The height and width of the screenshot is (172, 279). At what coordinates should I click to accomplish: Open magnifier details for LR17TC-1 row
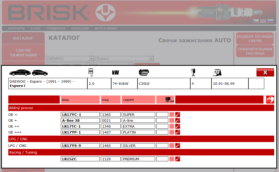(178, 126)
